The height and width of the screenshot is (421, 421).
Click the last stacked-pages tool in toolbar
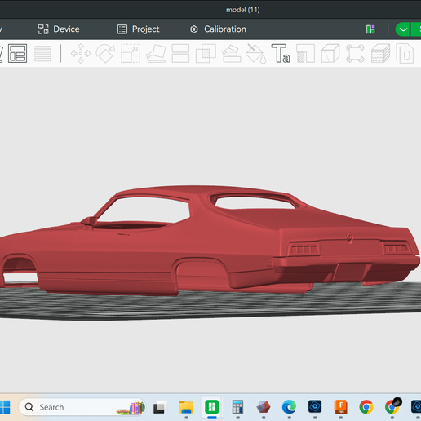[x=405, y=53]
